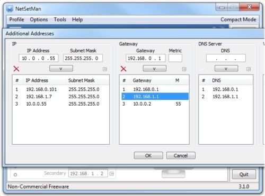Image resolution: width=265 pixels, height=196 pixels.
Task: Add gateway to list with v button
Action: 155,69
